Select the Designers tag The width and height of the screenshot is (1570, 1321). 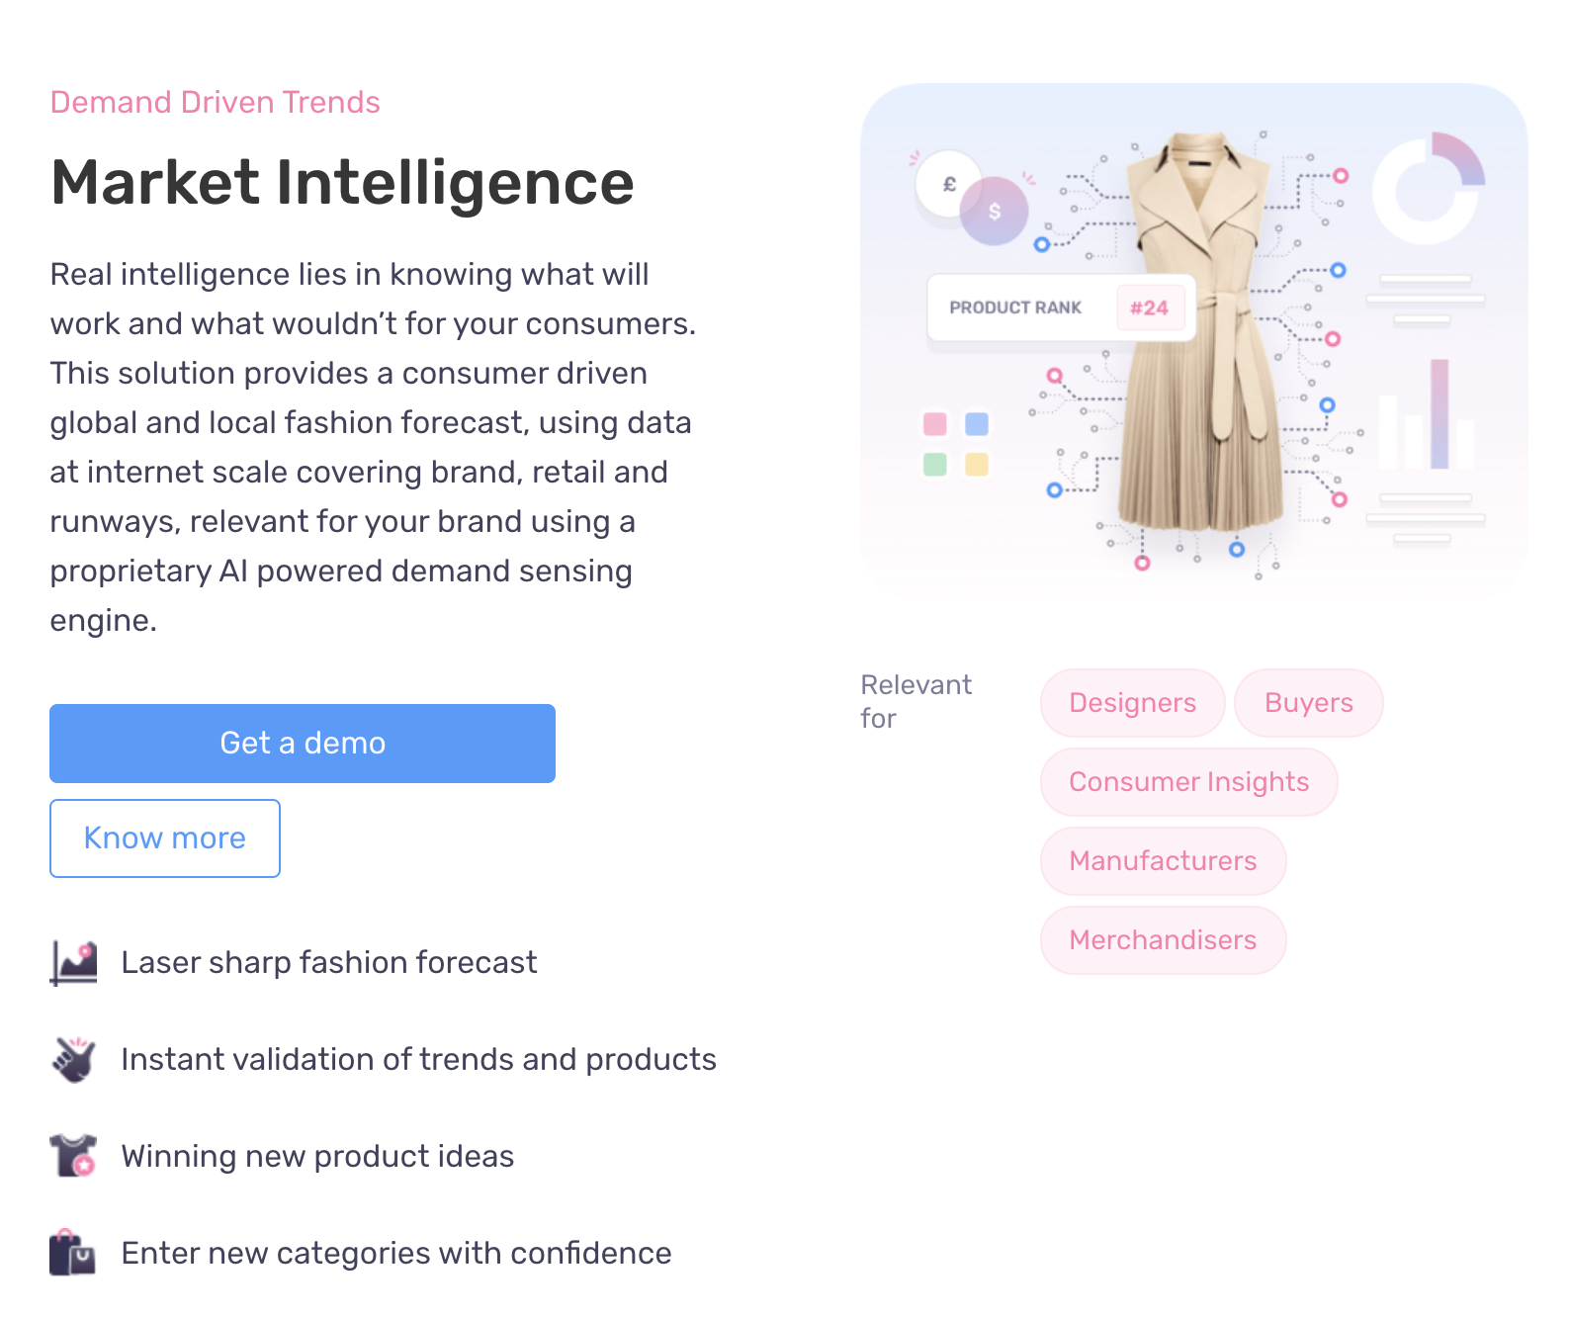[1133, 703]
